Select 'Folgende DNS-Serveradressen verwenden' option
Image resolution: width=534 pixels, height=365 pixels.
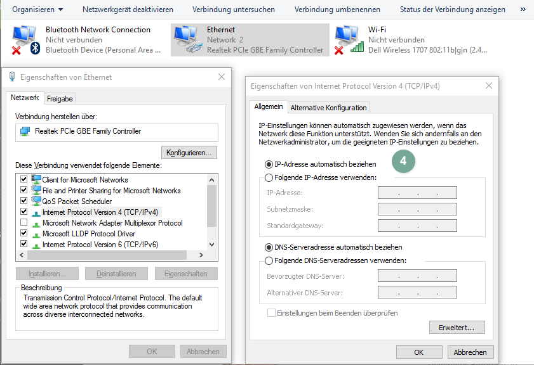coord(269,260)
